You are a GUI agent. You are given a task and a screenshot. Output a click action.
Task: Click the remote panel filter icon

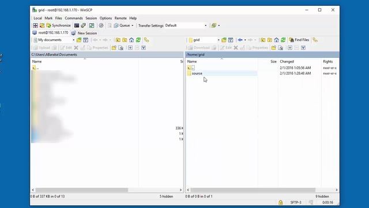[x=231, y=40]
